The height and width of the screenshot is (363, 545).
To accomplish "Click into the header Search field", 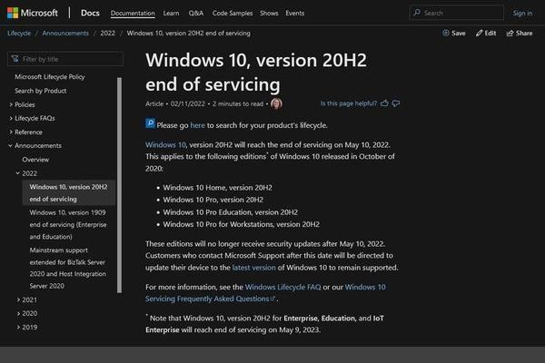I will (x=457, y=14).
